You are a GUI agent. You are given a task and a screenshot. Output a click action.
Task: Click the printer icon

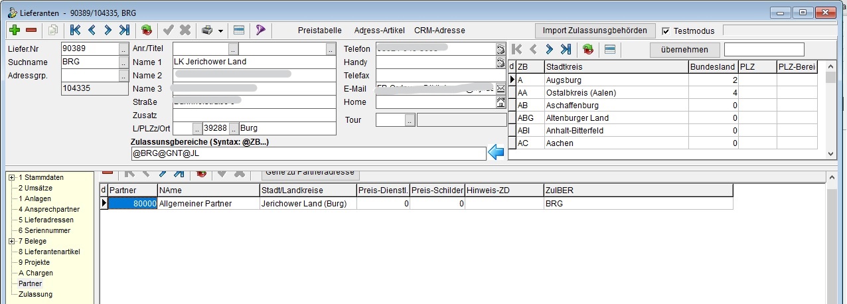pyautogui.click(x=207, y=31)
